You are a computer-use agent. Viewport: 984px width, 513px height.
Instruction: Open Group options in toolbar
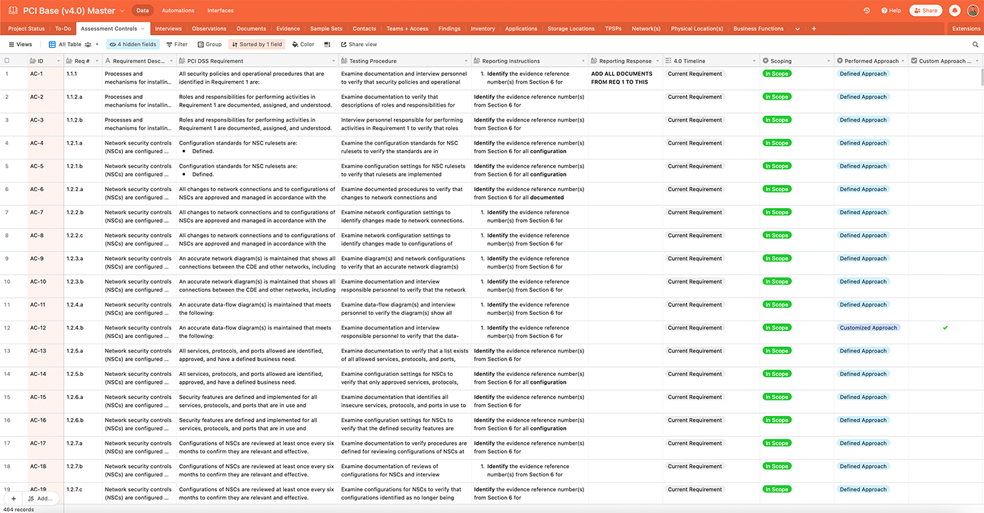pos(209,44)
